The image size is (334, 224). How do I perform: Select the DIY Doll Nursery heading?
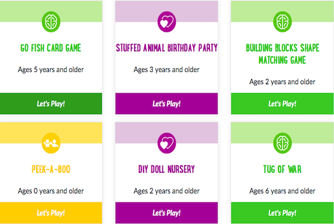click(x=166, y=169)
